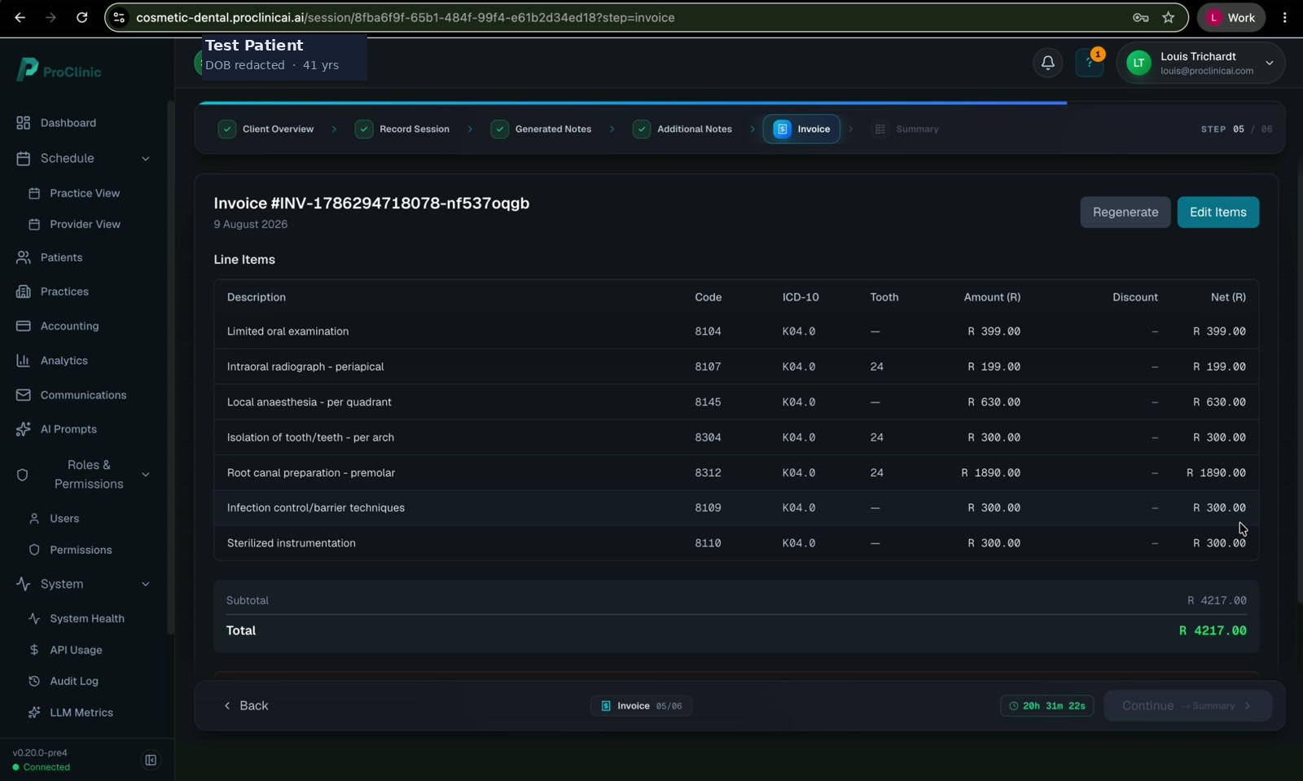Click the Edit Items button
Image resolution: width=1303 pixels, height=781 pixels.
[x=1217, y=213]
